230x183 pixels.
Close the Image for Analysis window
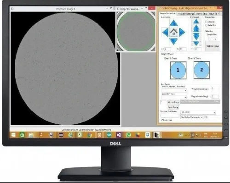pos(152,9)
